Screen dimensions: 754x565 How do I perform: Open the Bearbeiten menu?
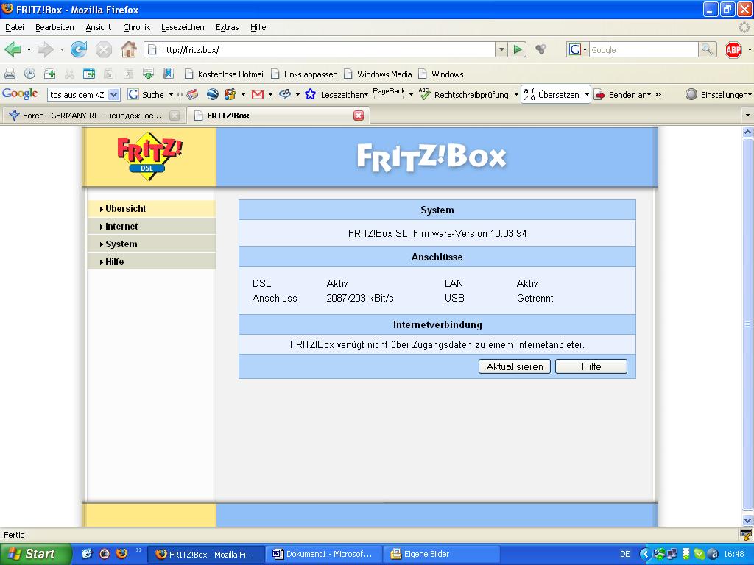click(x=54, y=27)
